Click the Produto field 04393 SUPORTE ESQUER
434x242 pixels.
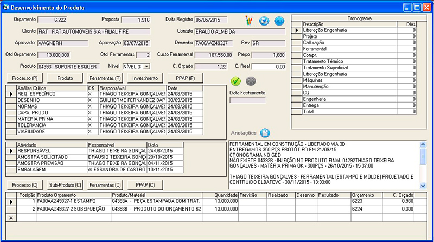point(68,67)
